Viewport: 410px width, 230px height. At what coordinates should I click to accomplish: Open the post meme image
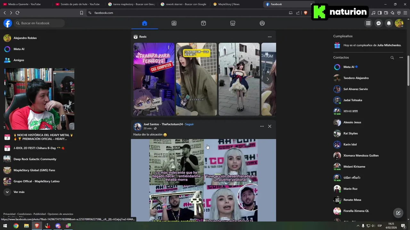pyautogui.click(x=203, y=180)
